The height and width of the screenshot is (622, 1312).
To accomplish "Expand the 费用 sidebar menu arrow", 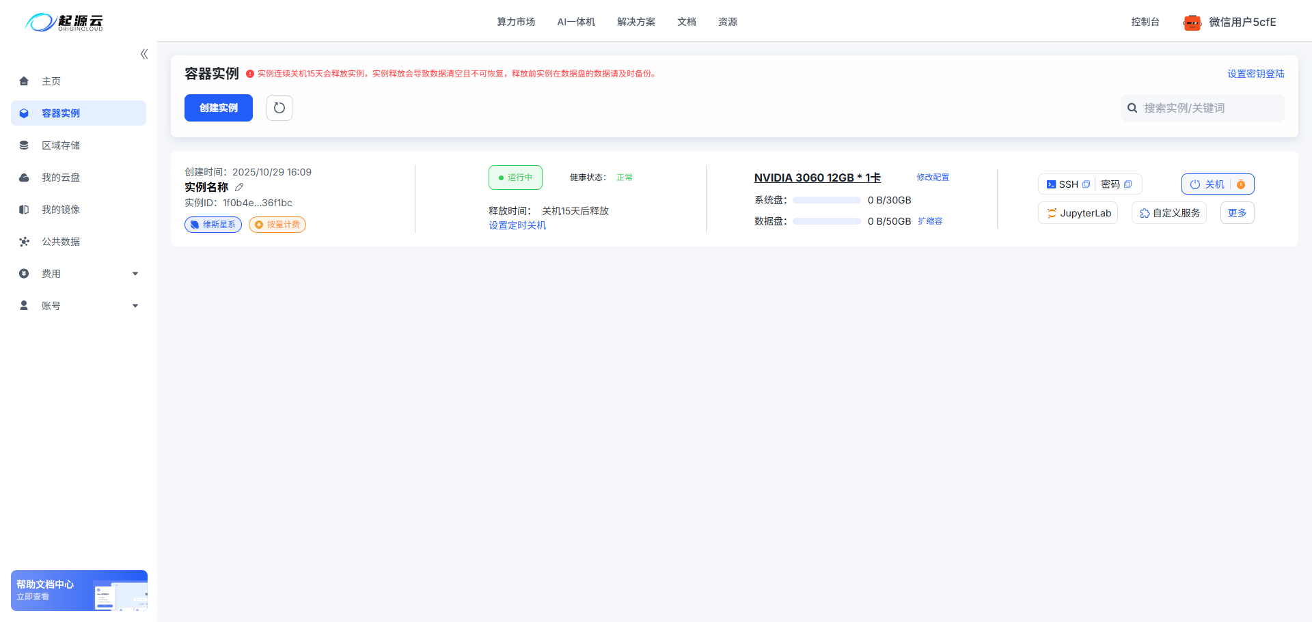I will [x=135, y=274].
